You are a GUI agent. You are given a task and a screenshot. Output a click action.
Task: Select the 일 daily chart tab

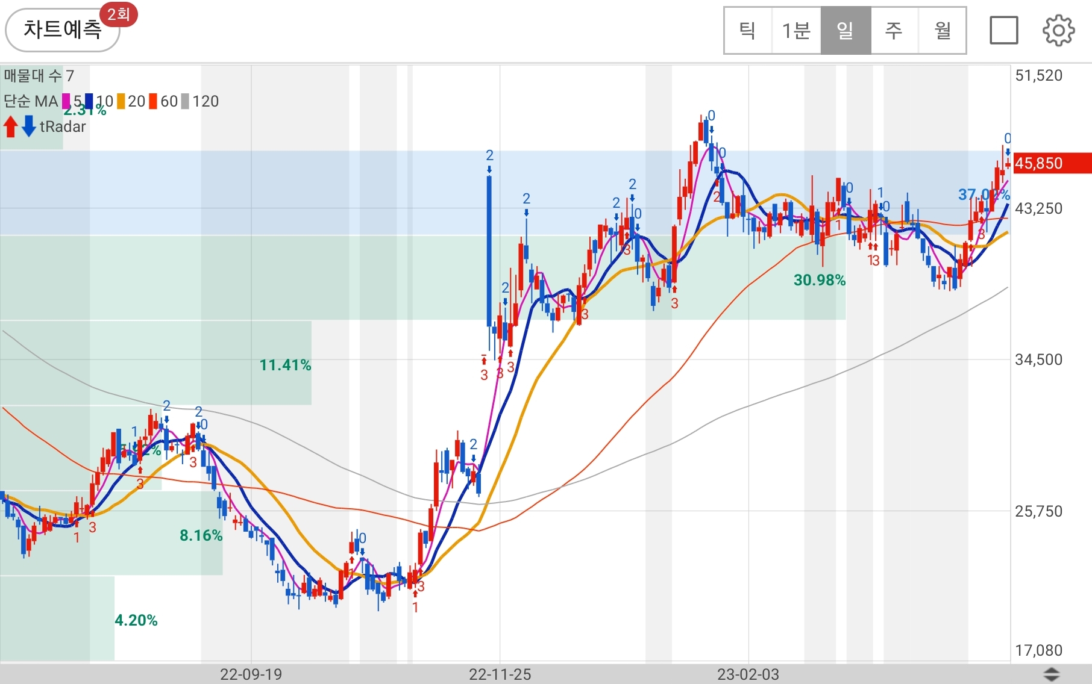(846, 30)
